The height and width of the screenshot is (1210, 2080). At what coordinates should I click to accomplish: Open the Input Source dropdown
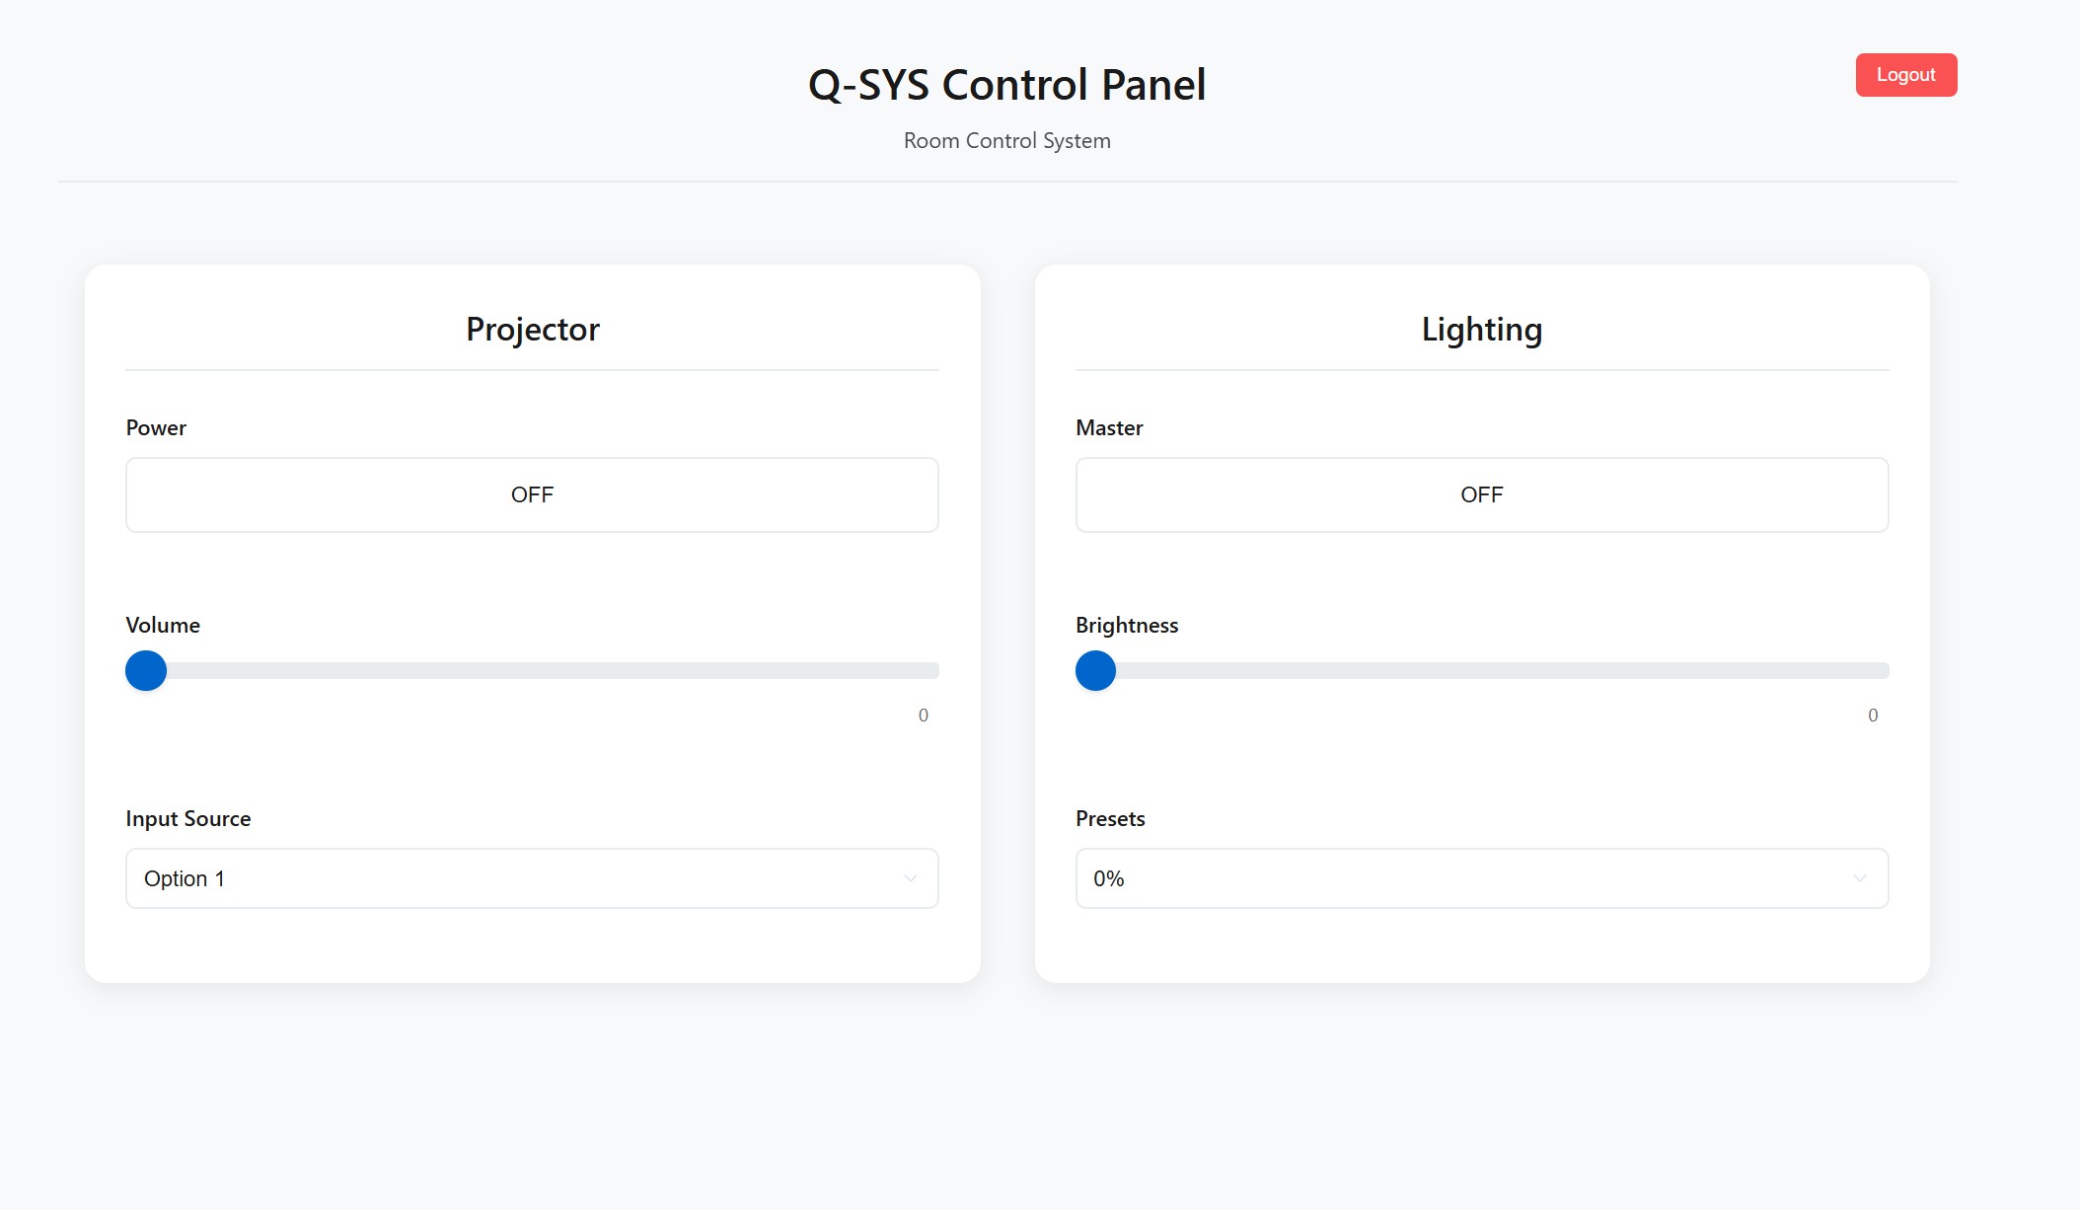coord(531,877)
